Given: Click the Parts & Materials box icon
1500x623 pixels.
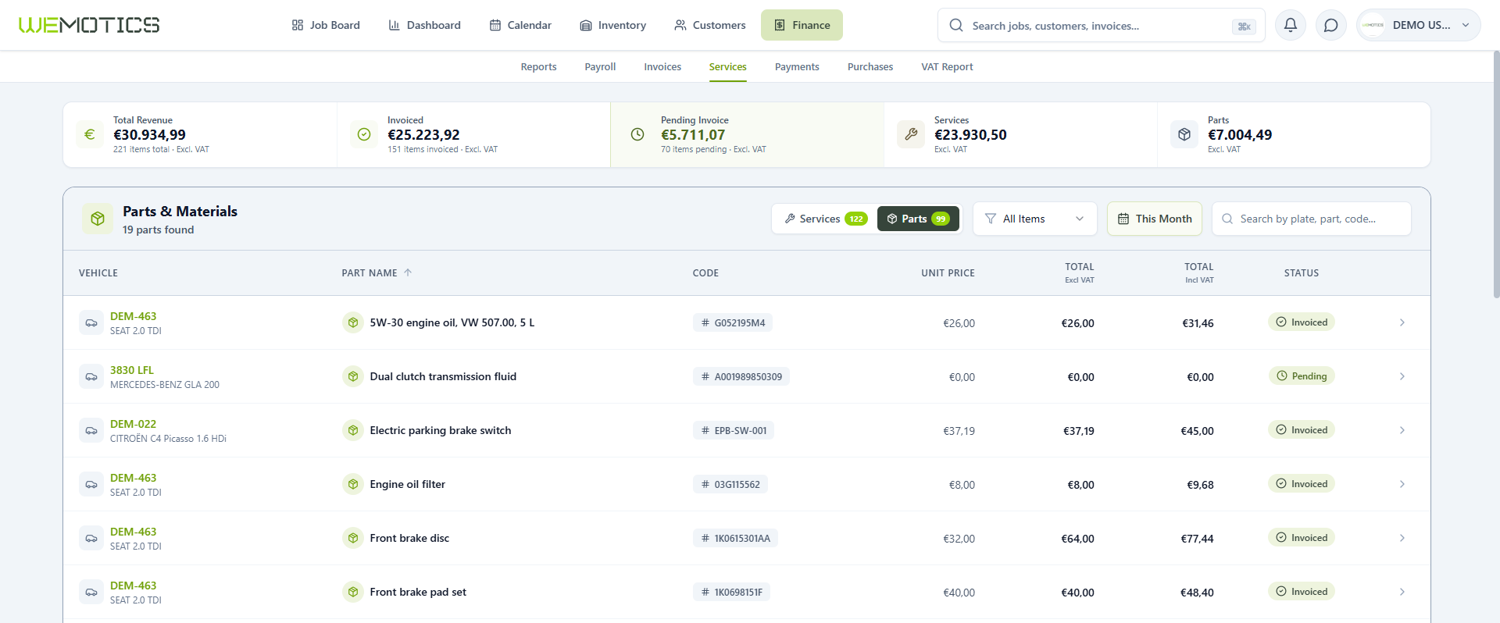Looking at the screenshot, I should 98,219.
